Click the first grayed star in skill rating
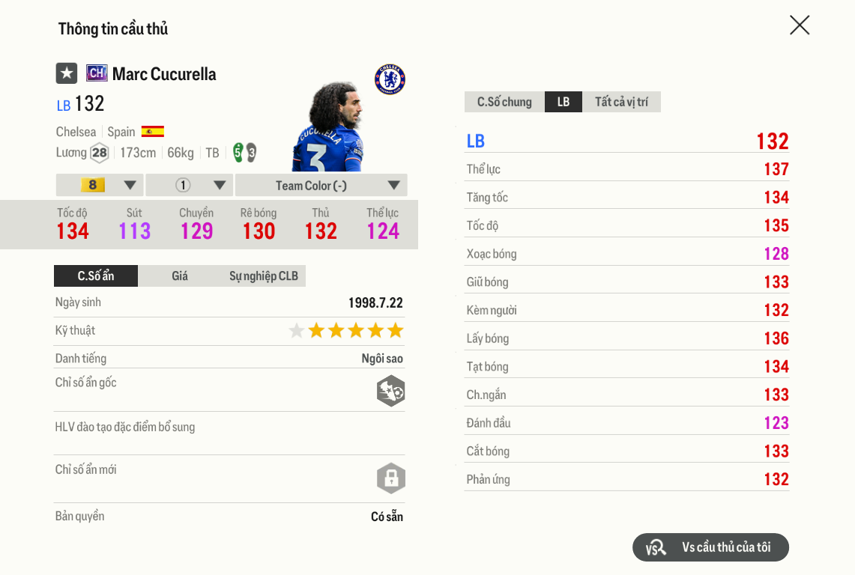This screenshot has height=575, width=855. tap(297, 329)
